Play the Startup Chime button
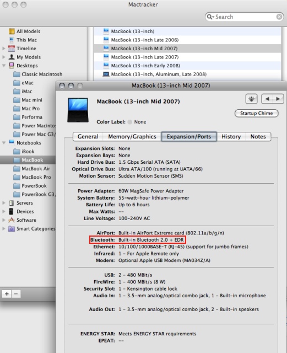Viewport: 287px width, 353px height. [x=256, y=113]
